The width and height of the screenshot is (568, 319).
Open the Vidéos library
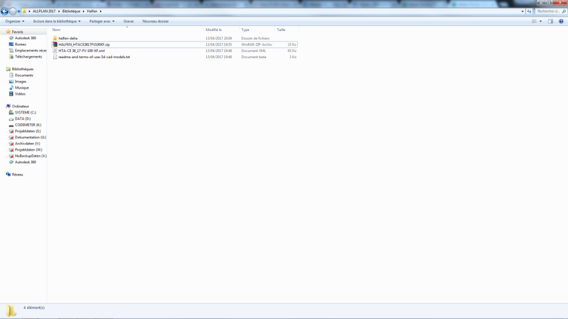point(20,94)
